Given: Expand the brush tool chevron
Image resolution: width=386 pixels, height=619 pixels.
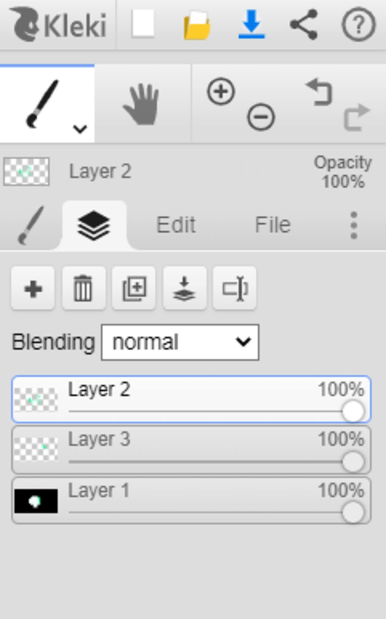Looking at the screenshot, I should (x=80, y=129).
